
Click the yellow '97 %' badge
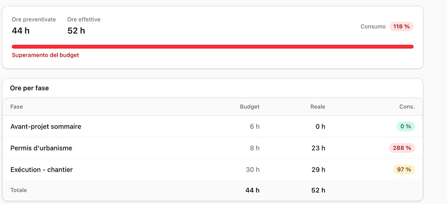click(x=404, y=169)
